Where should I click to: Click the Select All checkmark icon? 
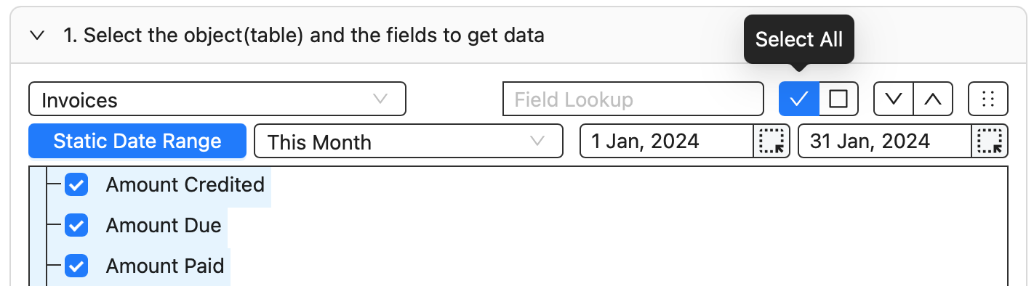(798, 99)
